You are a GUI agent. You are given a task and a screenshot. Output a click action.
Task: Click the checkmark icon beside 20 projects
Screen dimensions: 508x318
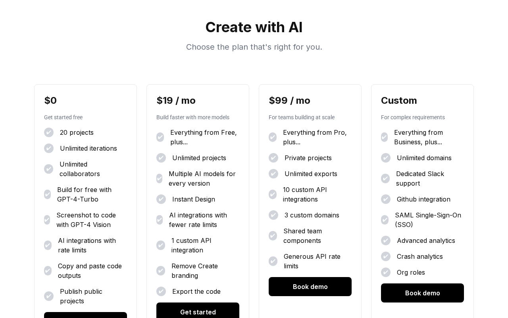coord(49,132)
